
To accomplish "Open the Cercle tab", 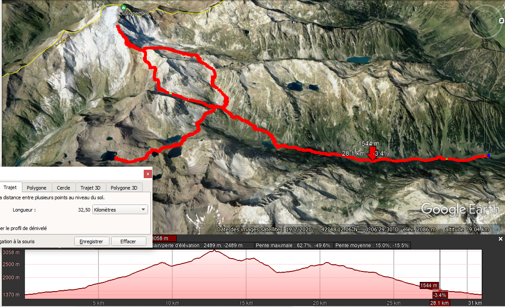I will pos(63,187).
